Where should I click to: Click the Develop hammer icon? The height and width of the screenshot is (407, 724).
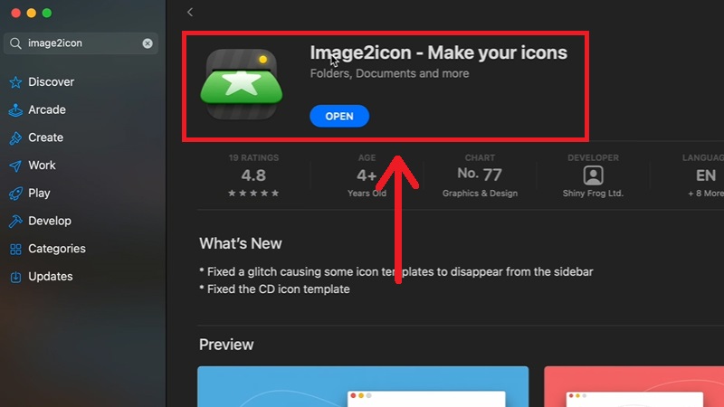pos(15,221)
